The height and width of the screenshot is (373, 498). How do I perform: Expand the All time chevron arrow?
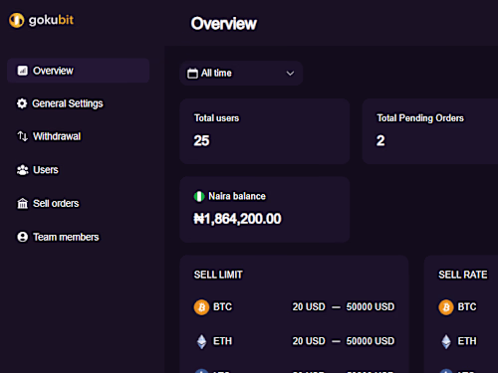290,74
